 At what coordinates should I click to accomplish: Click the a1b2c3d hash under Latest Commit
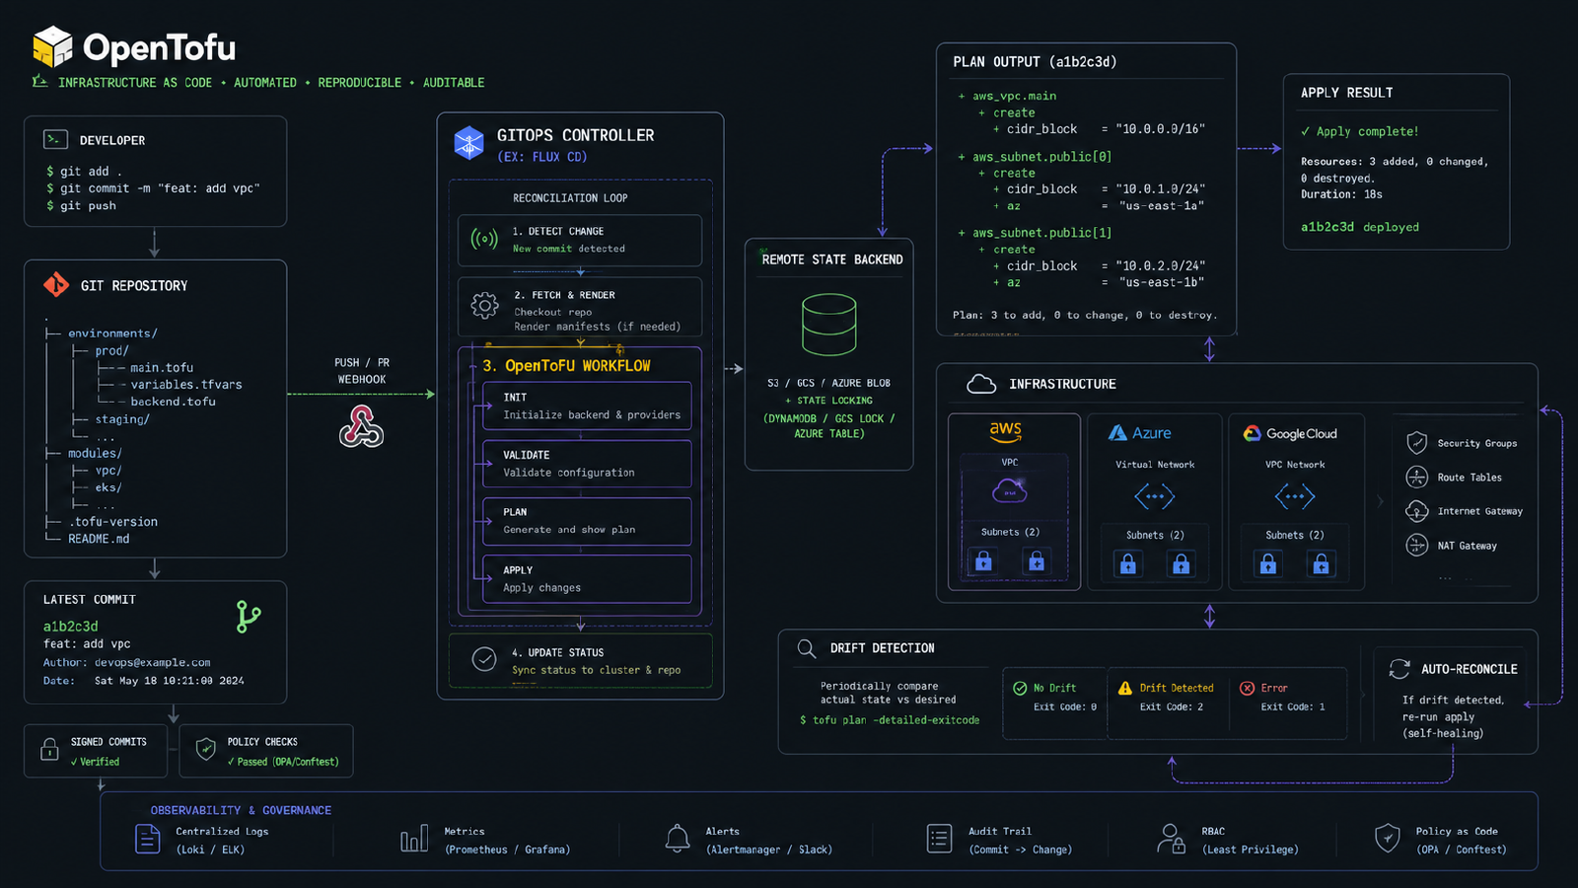pyautogui.click(x=70, y=627)
